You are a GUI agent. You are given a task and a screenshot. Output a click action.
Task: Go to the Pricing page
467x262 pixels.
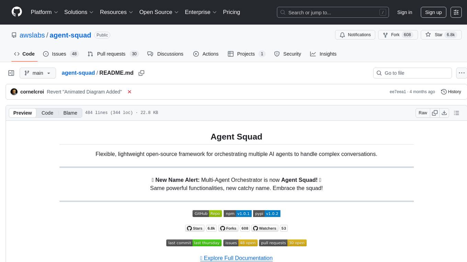point(231,12)
